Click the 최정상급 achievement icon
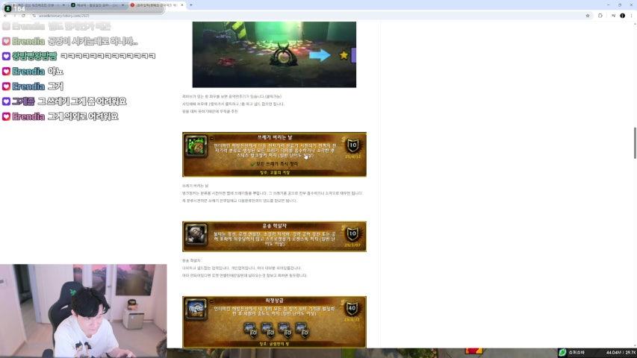 [x=196, y=310]
